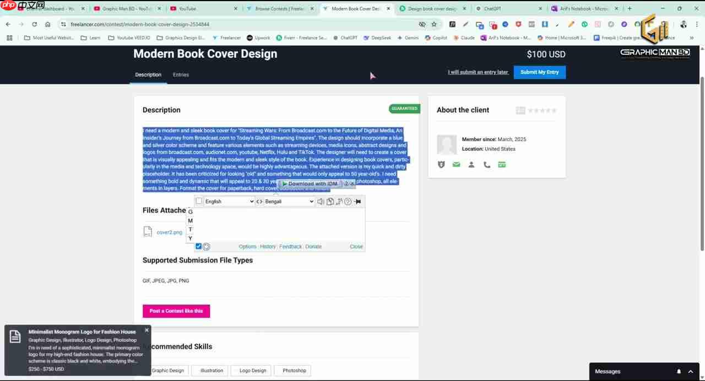The width and height of the screenshot is (705, 381).
Task: Go back using browser back arrow
Action: 8,24
